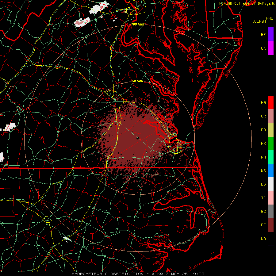Click the HHC product label
This screenshot has width=276, height=276.
point(270,18)
